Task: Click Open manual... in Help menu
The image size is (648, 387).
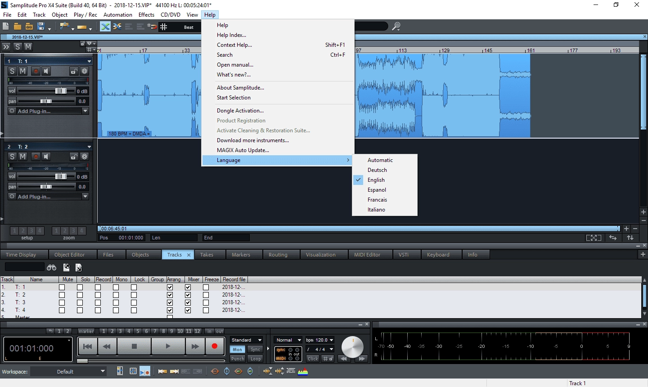Action: point(235,65)
